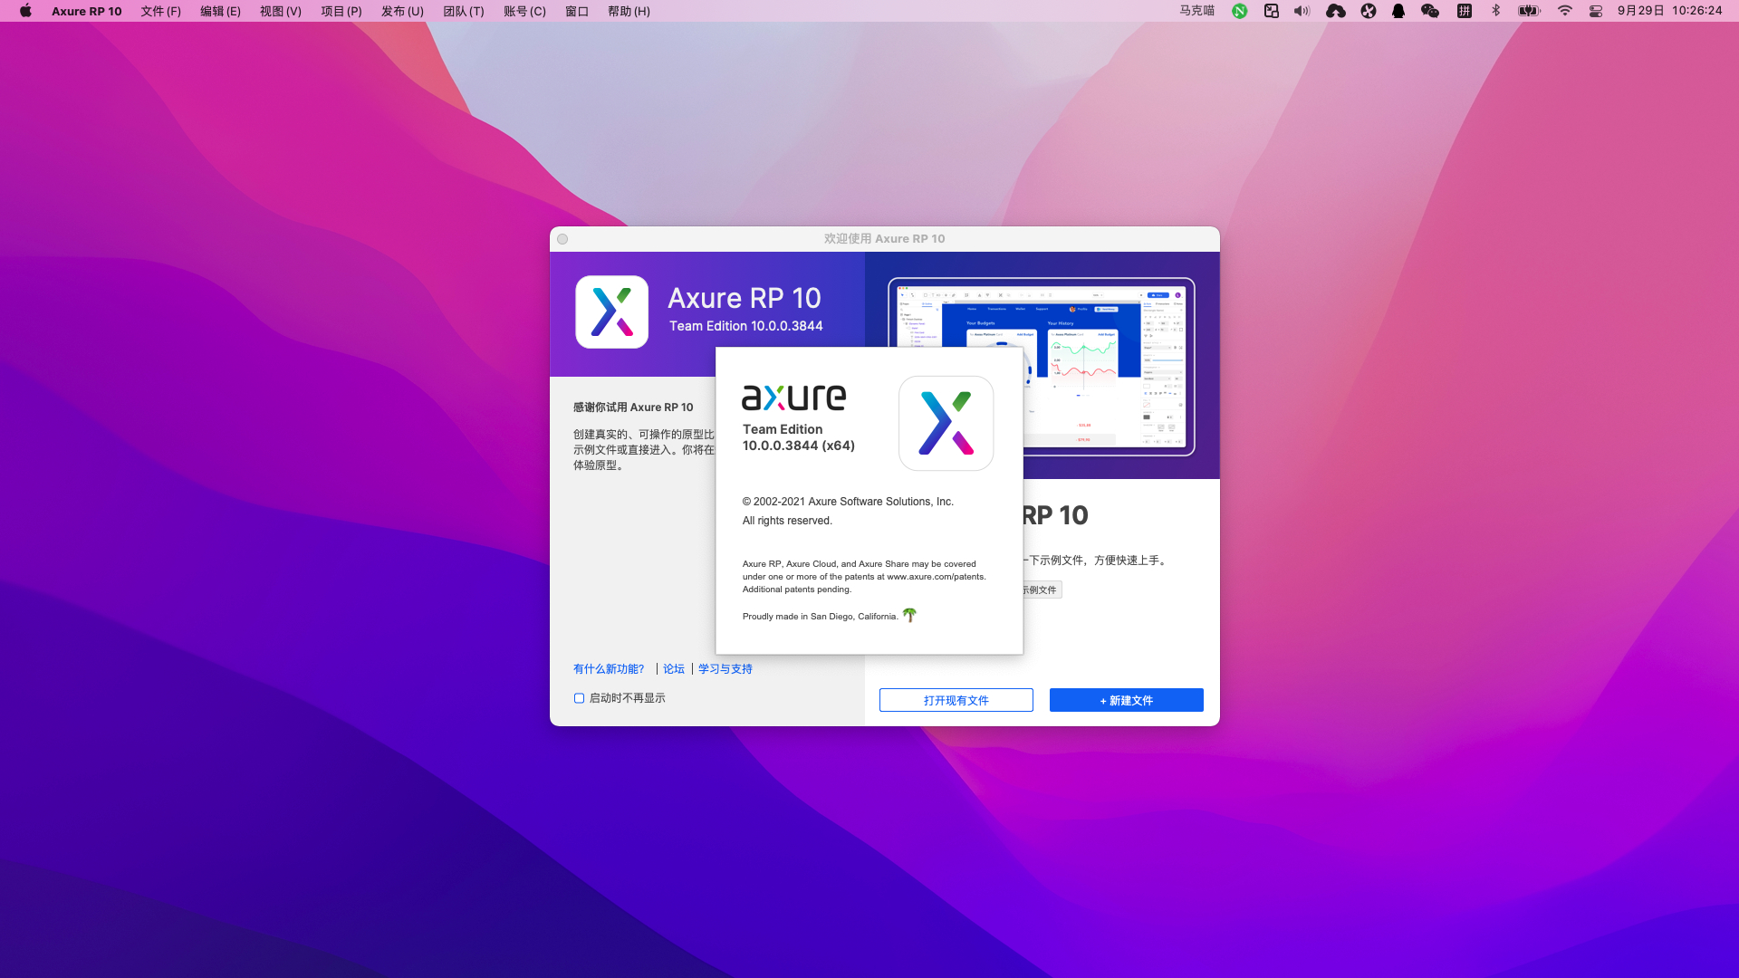Open the WeChat menu bar icon
1739x978 pixels.
(1430, 11)
